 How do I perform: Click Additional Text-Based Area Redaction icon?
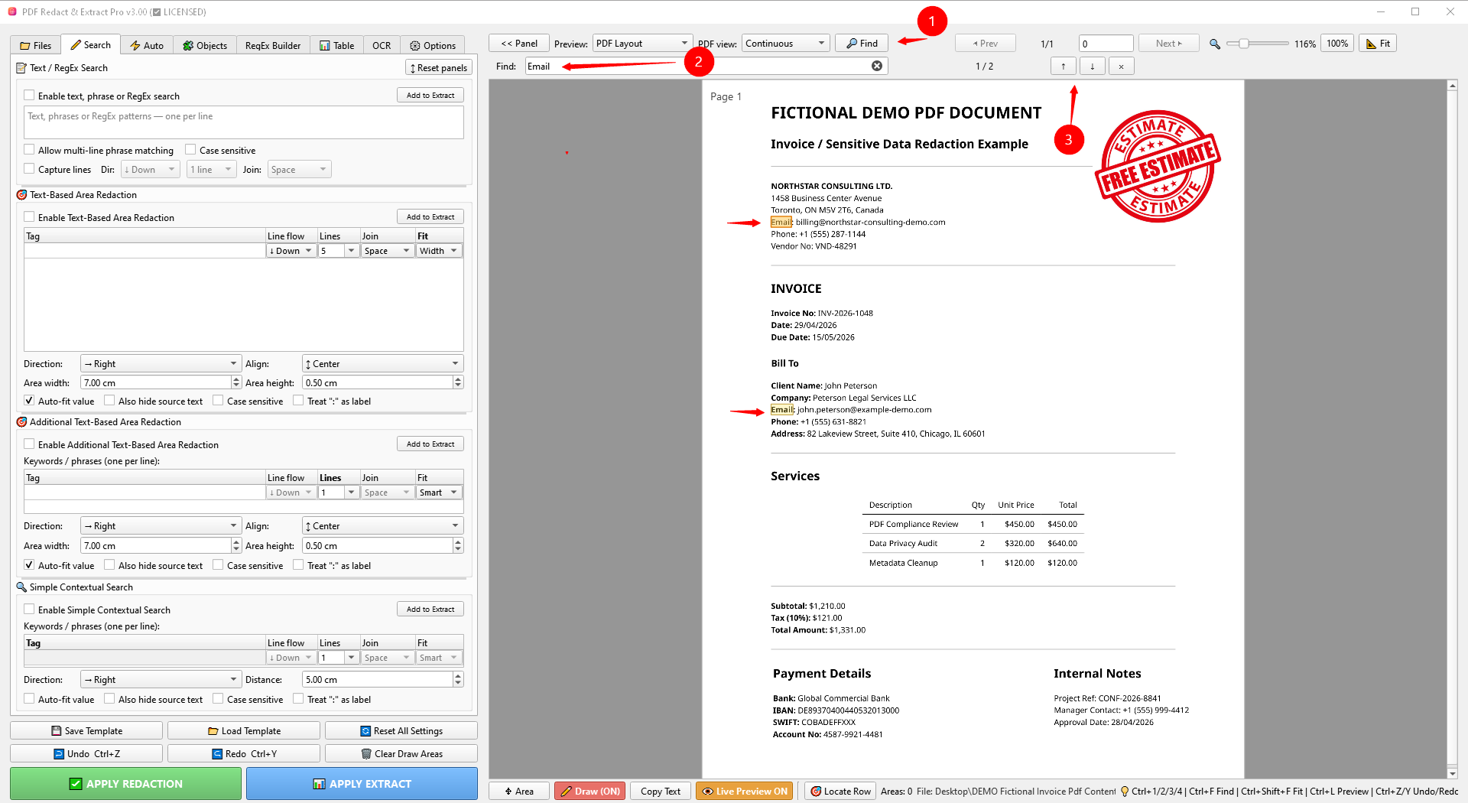[21, 422]
